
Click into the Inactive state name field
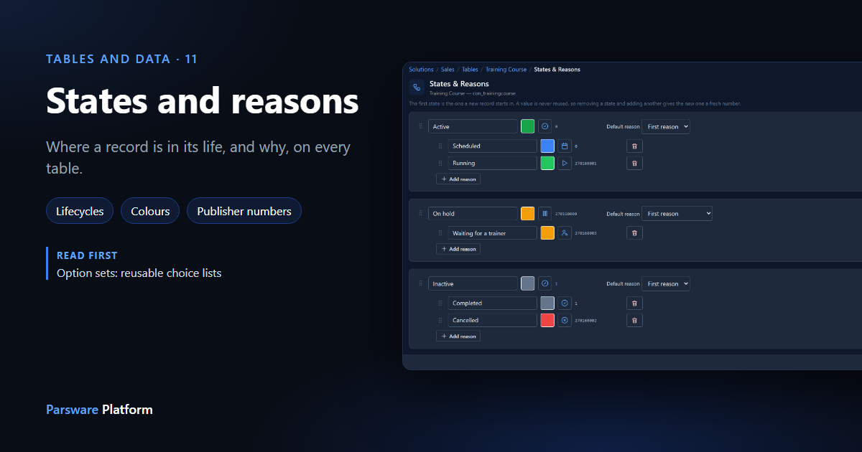473,283
